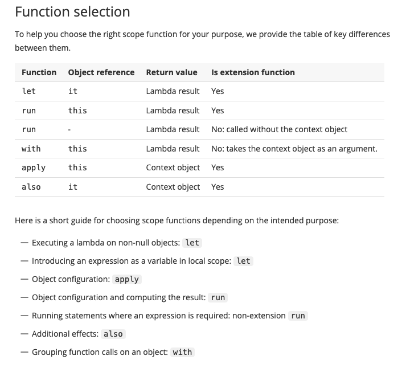Click "apply" code in the Object configuration bullet
406x368 pixels.
click(x=127, y=279)
